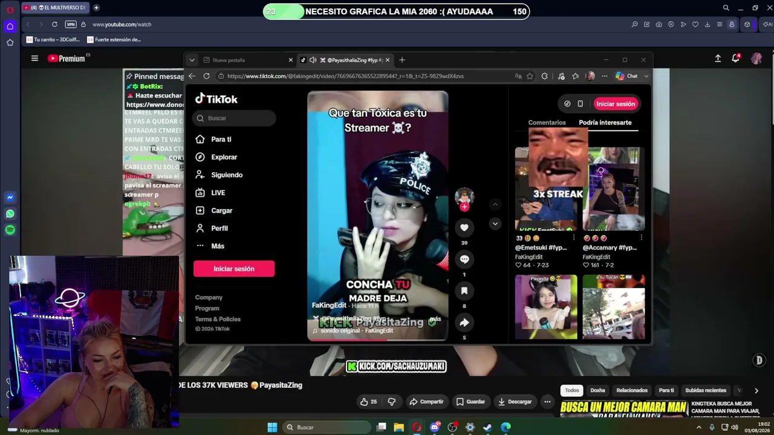The image size is (774, 435).
Task: Switch to the Nueva pestaña tab
Action: tap(248, 60)
